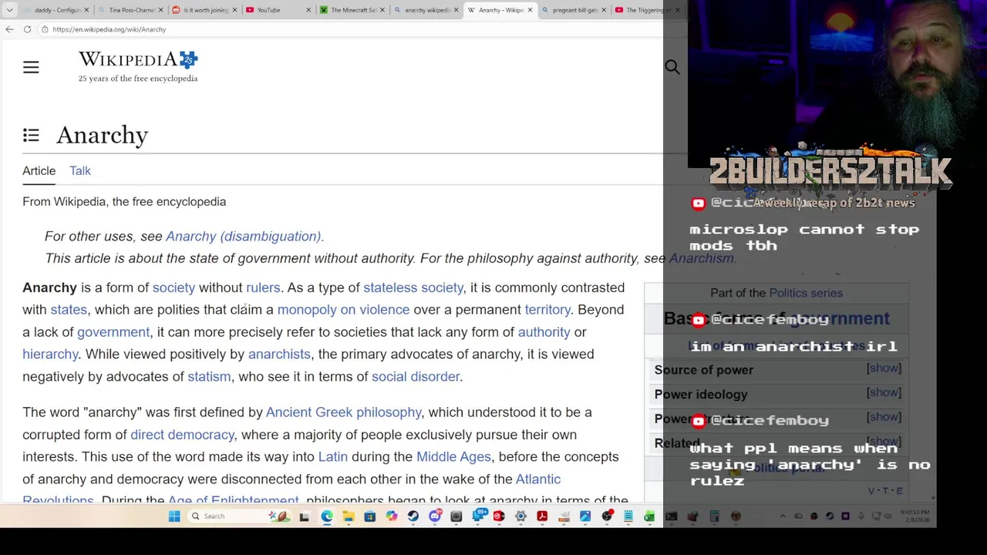Open the Wikipedia main menu hamburger icon
This screenshot has height=555, width=987.
(x=31, y=68)
